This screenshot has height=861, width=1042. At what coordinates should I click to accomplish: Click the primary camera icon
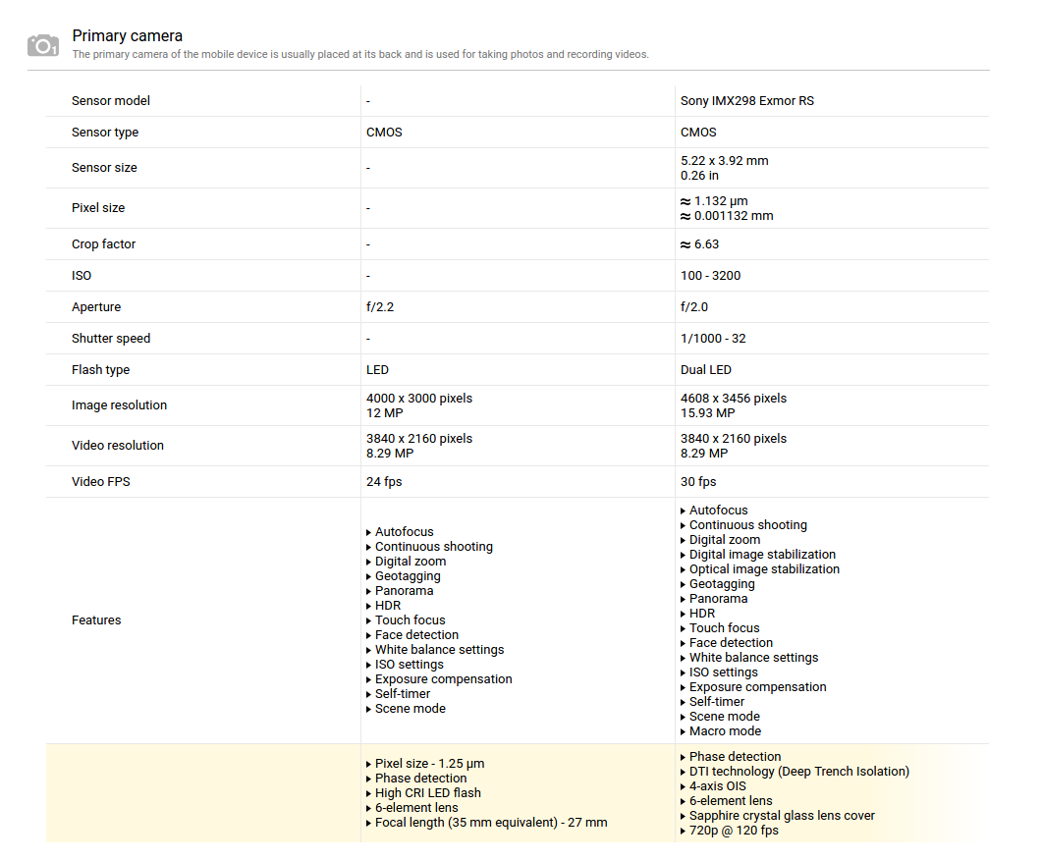point(42,45)
